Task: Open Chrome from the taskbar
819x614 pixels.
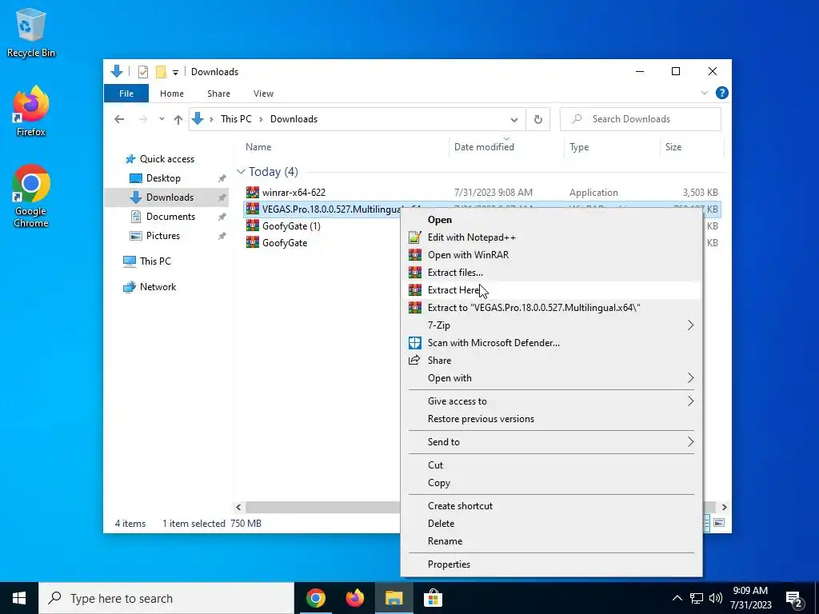Action: [x=315, y=598]
